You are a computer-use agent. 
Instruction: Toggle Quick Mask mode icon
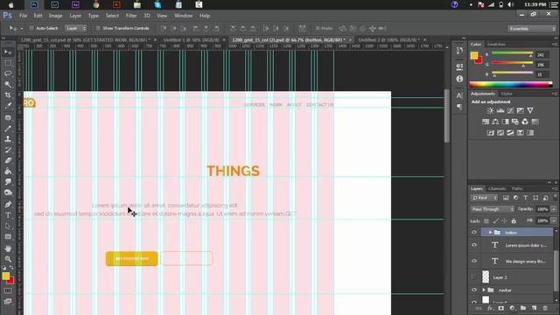tap(8, 290)
